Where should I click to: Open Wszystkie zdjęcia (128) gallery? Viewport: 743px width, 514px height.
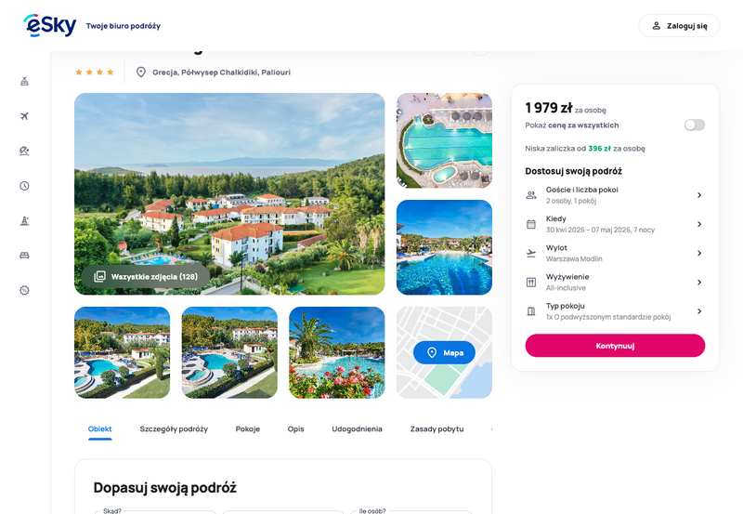click(x=146, y=276)
